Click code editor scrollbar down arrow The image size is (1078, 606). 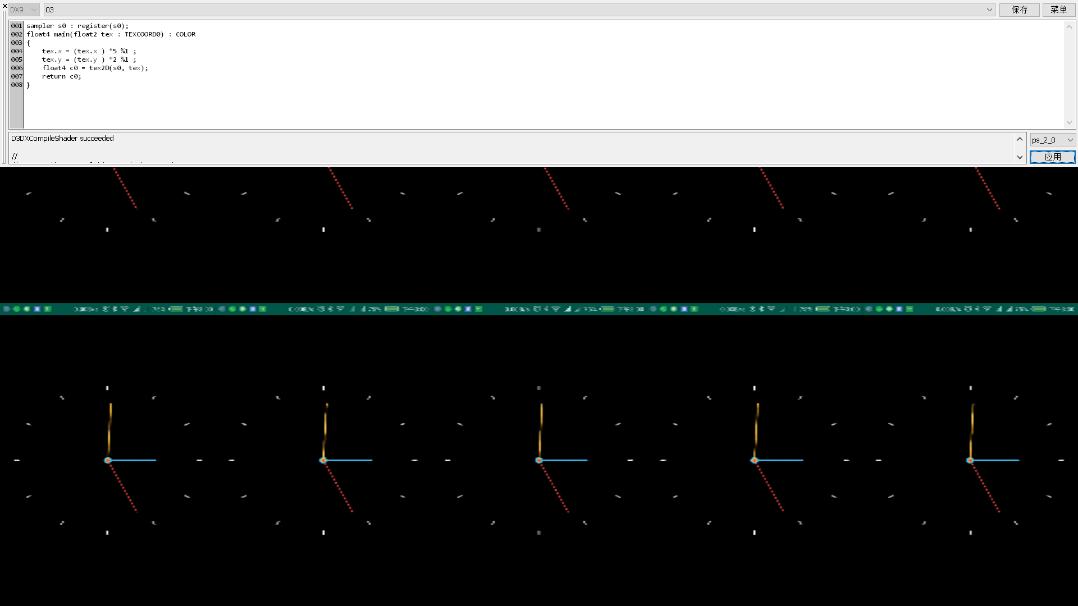1069,122
